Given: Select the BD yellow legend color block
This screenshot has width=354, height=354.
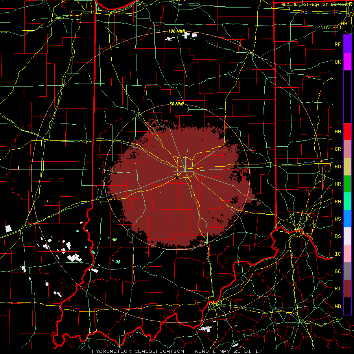Looking at the screenshot, I should click(347, 167).
